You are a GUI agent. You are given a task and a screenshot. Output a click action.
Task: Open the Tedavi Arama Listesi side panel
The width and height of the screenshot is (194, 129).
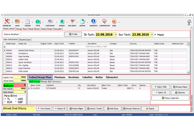pos(192,104)
